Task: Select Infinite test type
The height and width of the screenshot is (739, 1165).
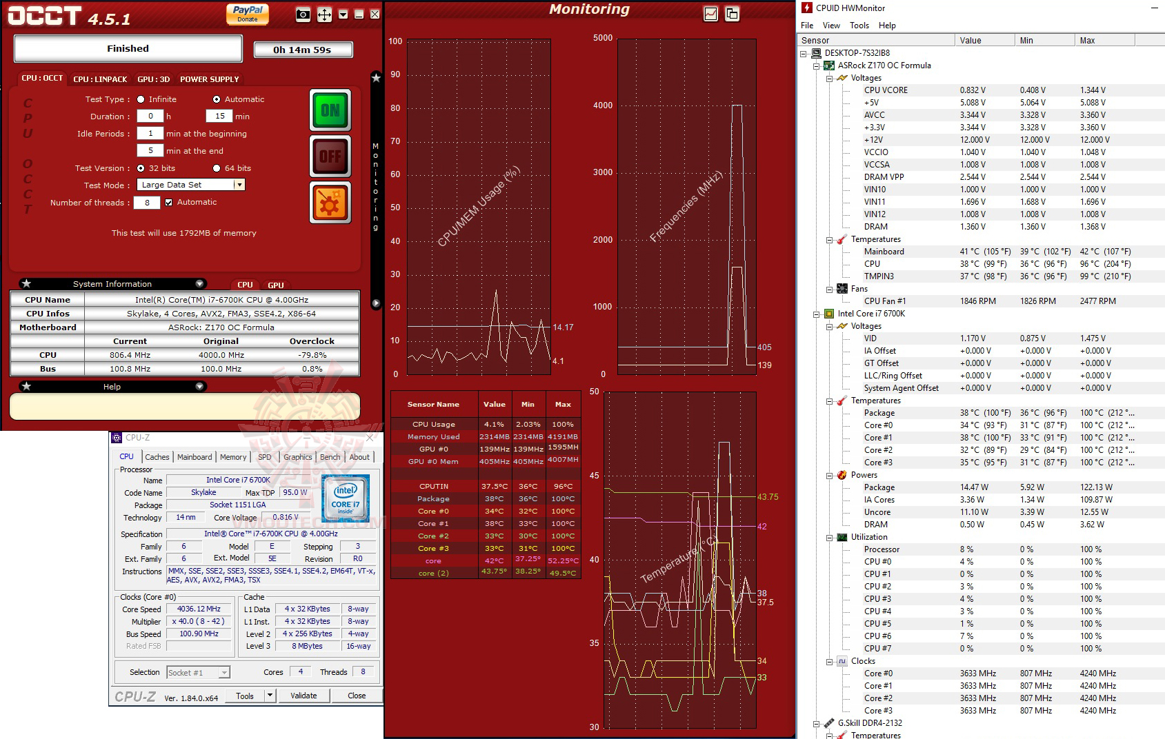Action: [141, 99]
